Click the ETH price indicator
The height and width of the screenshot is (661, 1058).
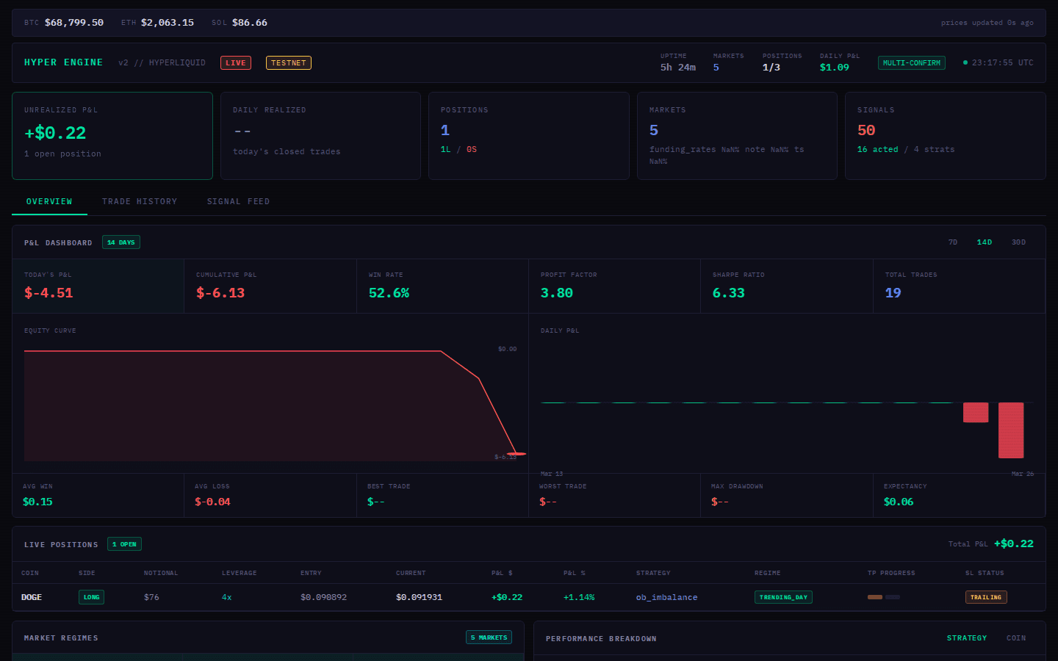click(156, 22)
